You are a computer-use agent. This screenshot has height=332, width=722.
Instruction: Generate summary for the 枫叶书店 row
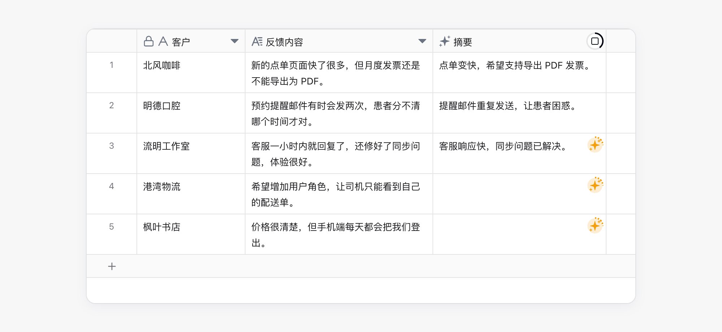(x=595, y=226)
